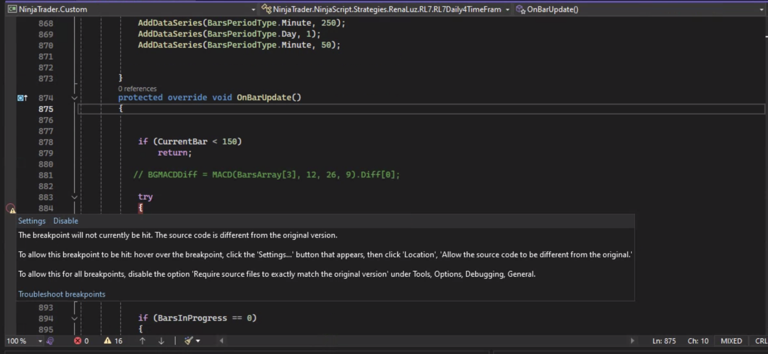Click line number 868 in the margin
The width and height of the screenshot is (768, 354).
tap(46, 24)
